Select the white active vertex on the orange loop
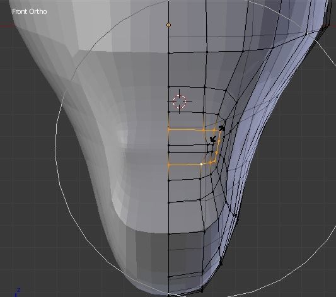The height and width of the screenshot is (297, 336). [x=202, y=164]
